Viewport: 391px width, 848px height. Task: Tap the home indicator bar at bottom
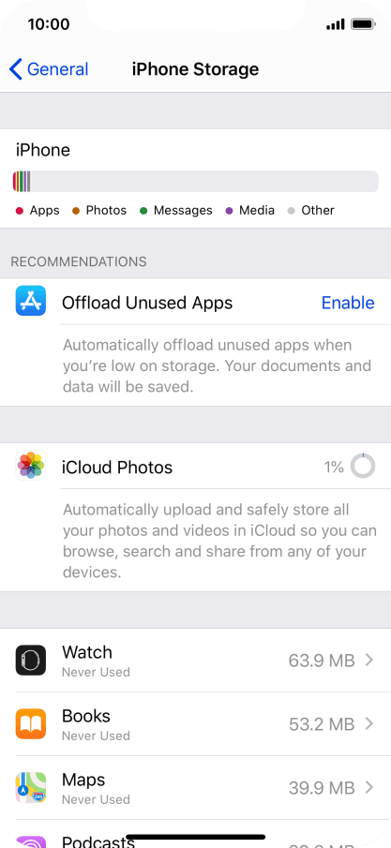click(x=195, y=837)
